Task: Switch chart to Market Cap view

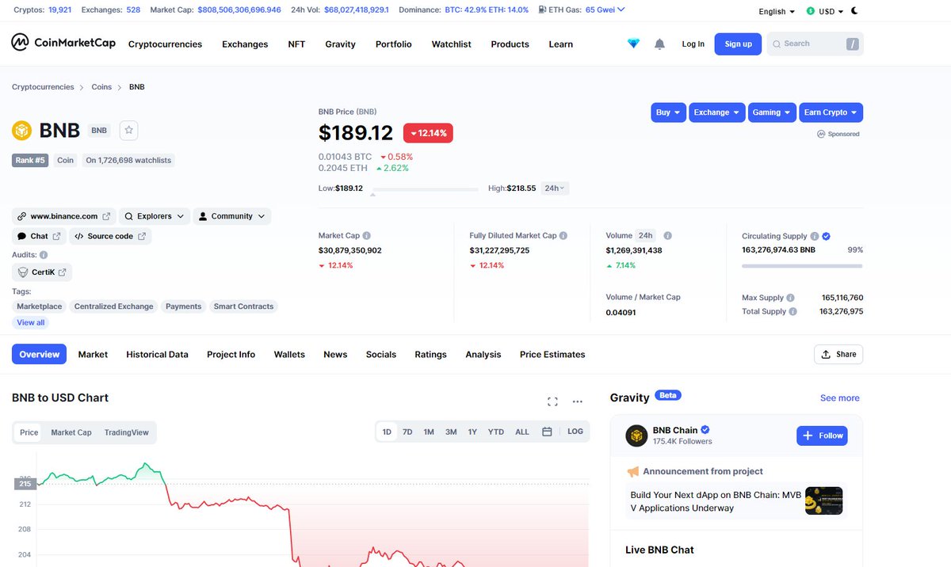Action: pos(71,432)
